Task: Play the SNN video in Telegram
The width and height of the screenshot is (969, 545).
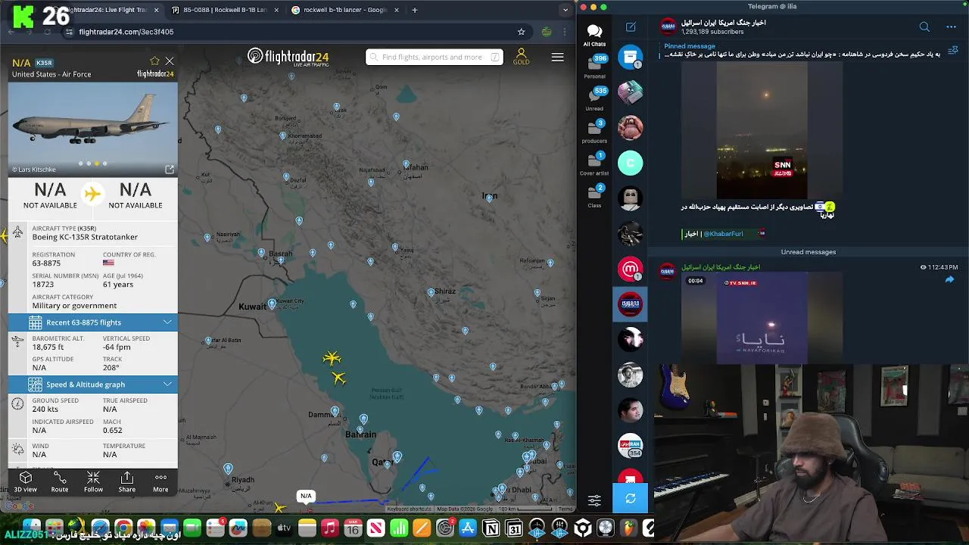Action: 762,131
